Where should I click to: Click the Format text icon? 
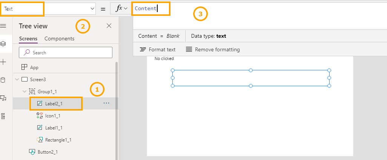tap(143, 49)
